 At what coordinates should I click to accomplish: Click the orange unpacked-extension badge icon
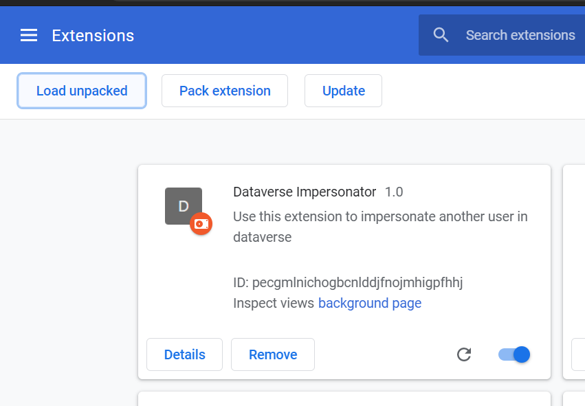pyautogui.click(x=201, y=224)
